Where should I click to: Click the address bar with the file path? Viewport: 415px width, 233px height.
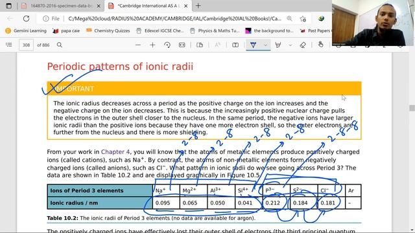tap(174, 19)
